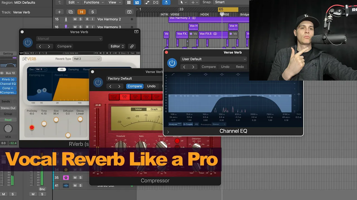Open the Processing Stereo dropdown in Channel EQ
Screen dimensions: 357x200
pyautogui.click(x=219, y=124)
